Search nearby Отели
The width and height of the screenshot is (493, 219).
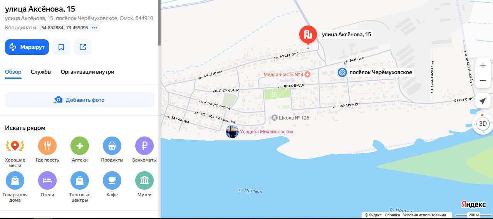coord(47,180)
